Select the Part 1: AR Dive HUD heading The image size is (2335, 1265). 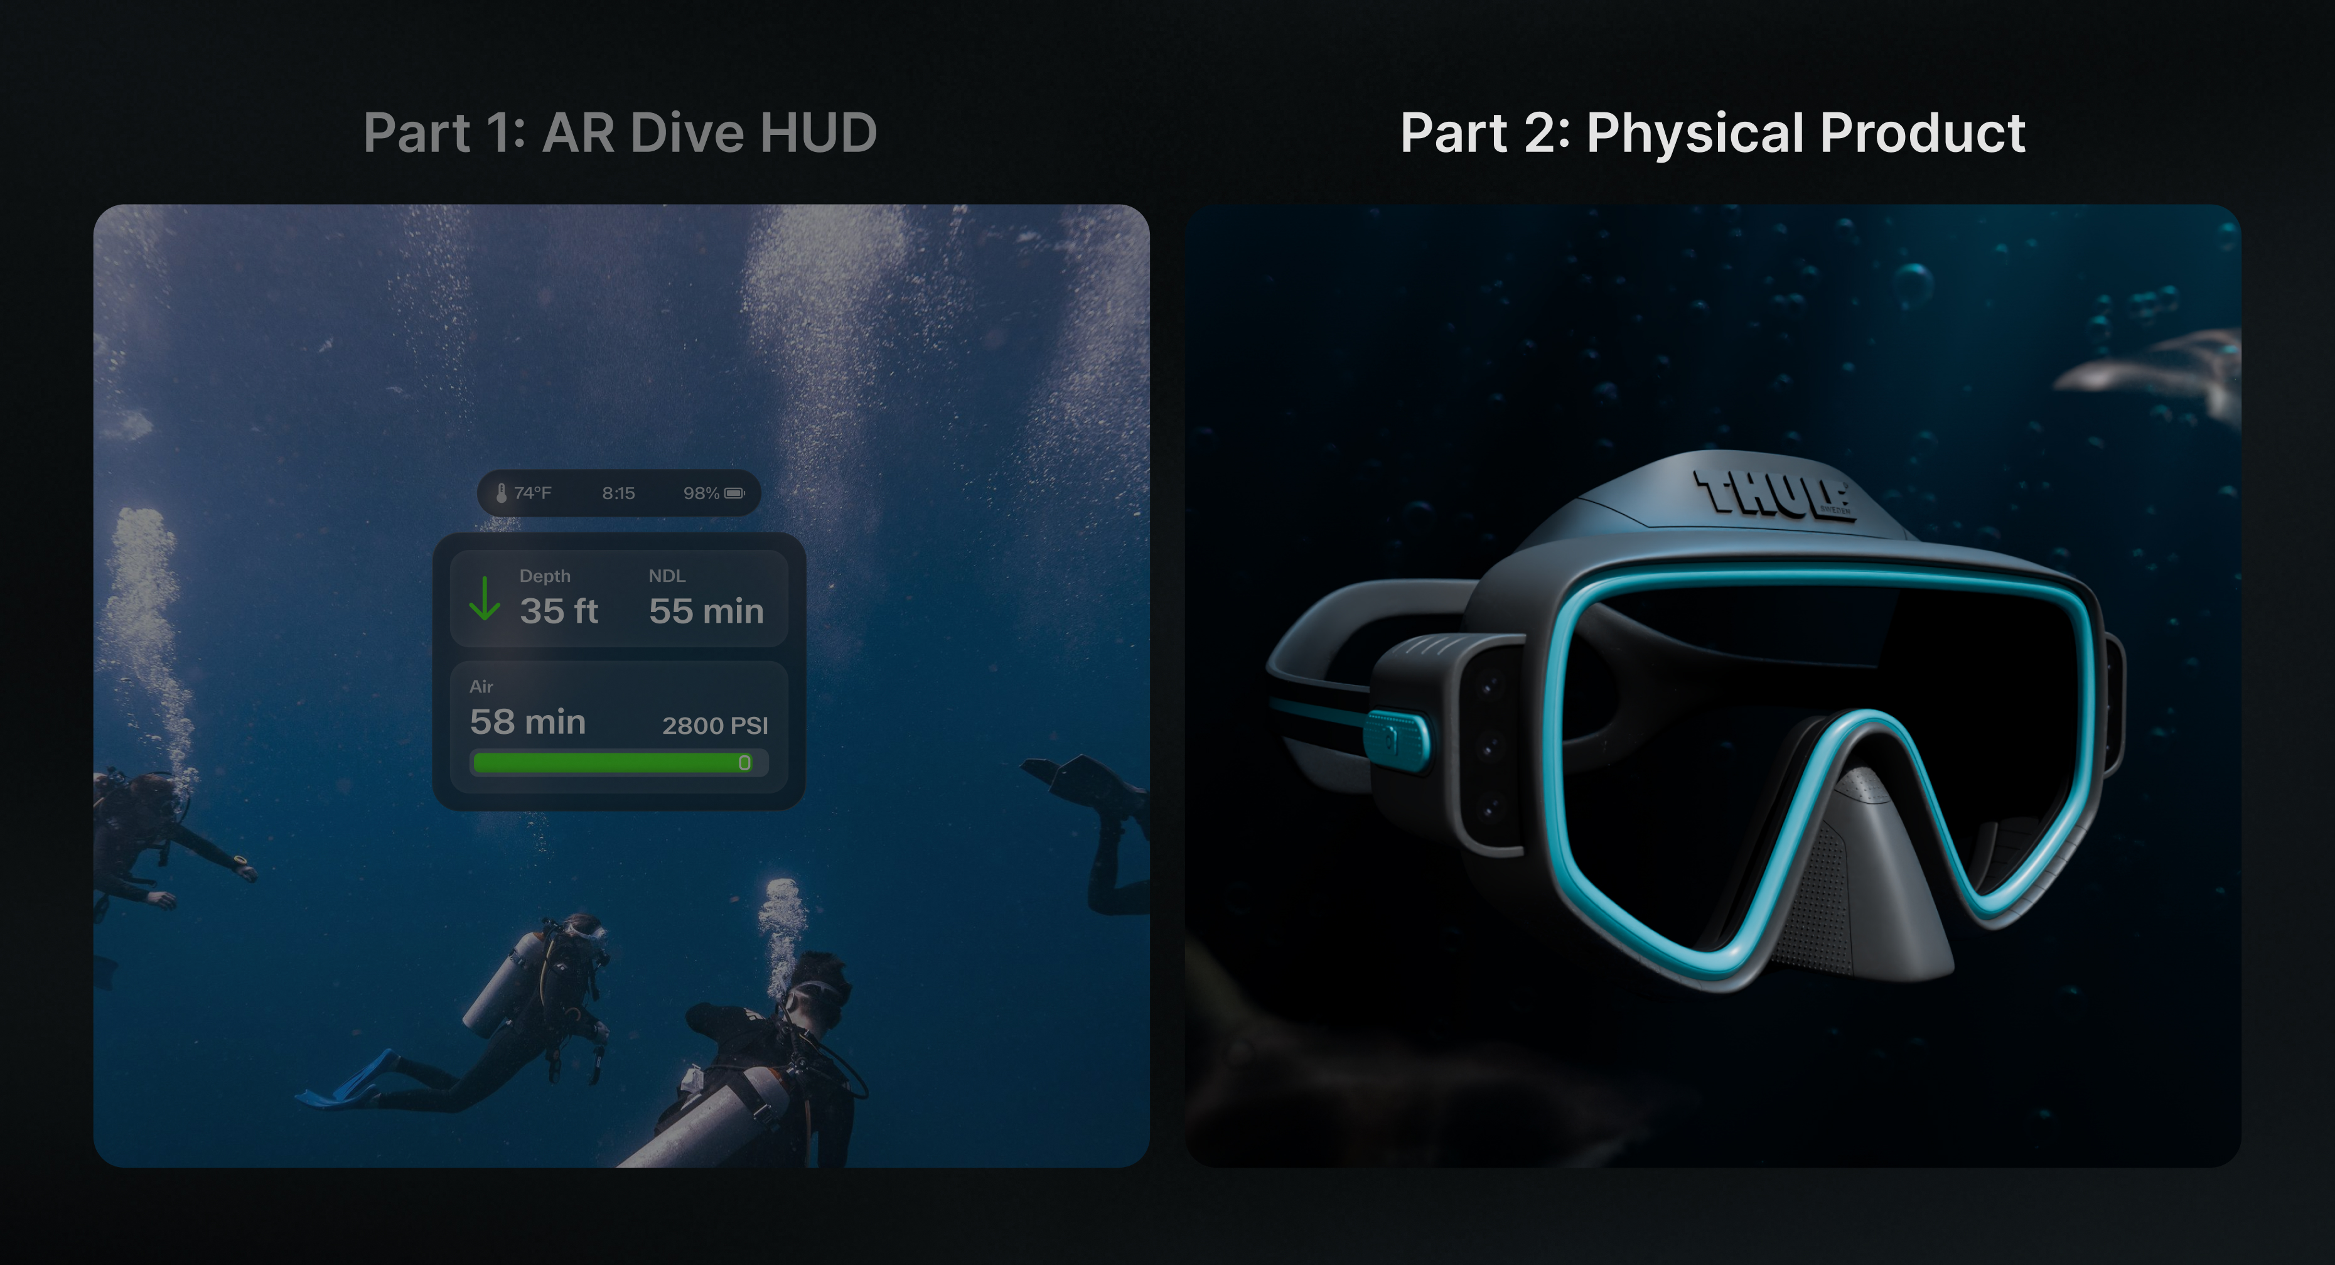[620, 133]
